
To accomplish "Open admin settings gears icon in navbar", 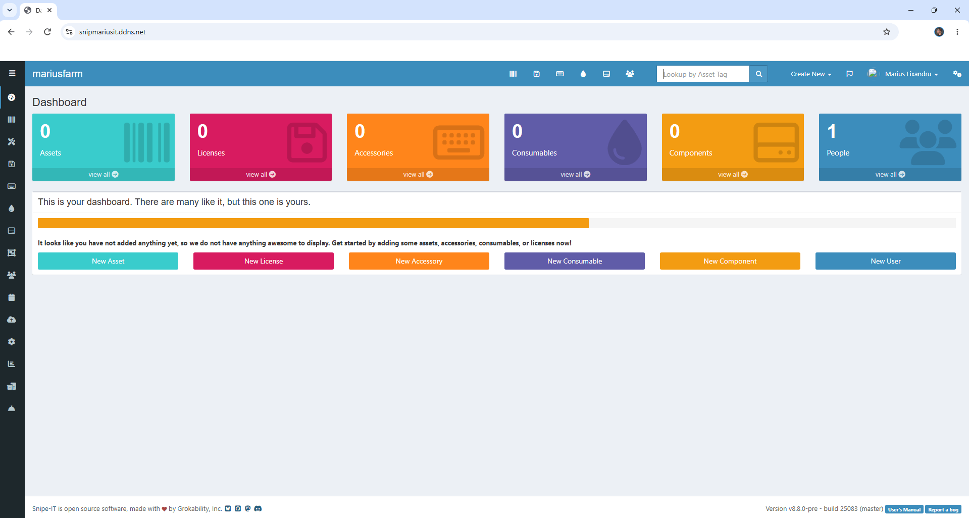I will (x=957, y=74).
